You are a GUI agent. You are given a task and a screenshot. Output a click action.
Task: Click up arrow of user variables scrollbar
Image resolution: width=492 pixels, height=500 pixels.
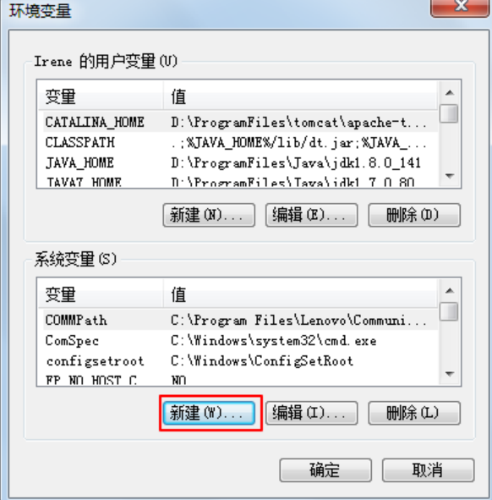pos(449,93)
